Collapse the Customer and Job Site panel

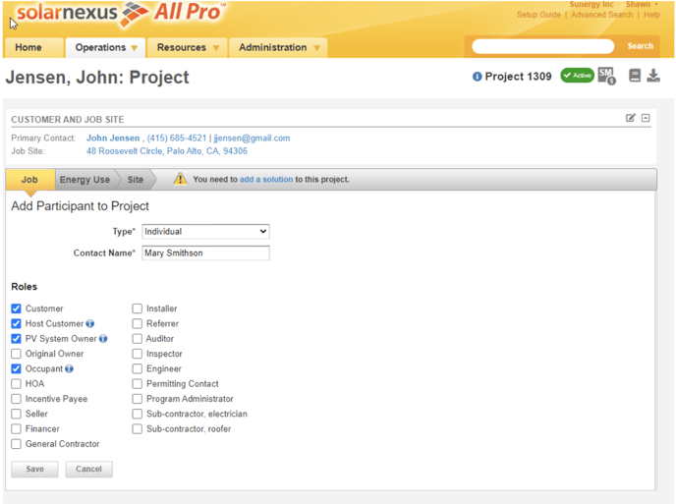tap(646, 118)
